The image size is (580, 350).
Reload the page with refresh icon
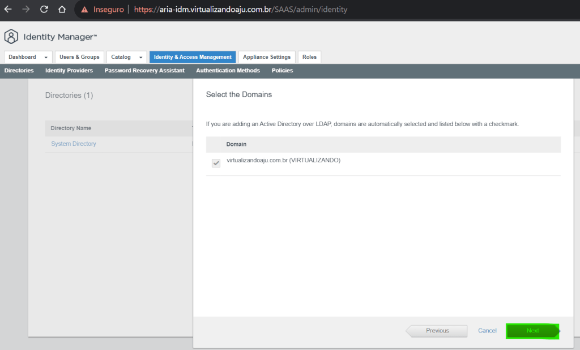pyautogui.click(x=44, y=10)
